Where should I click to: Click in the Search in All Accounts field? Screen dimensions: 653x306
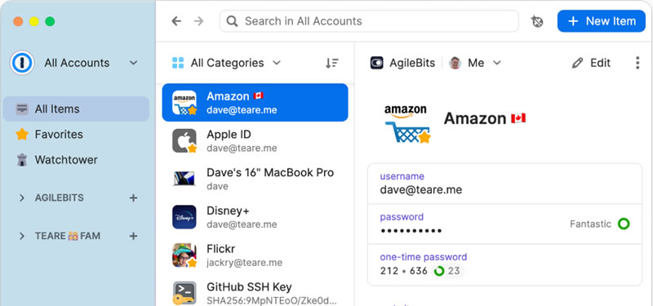[369, 21]
